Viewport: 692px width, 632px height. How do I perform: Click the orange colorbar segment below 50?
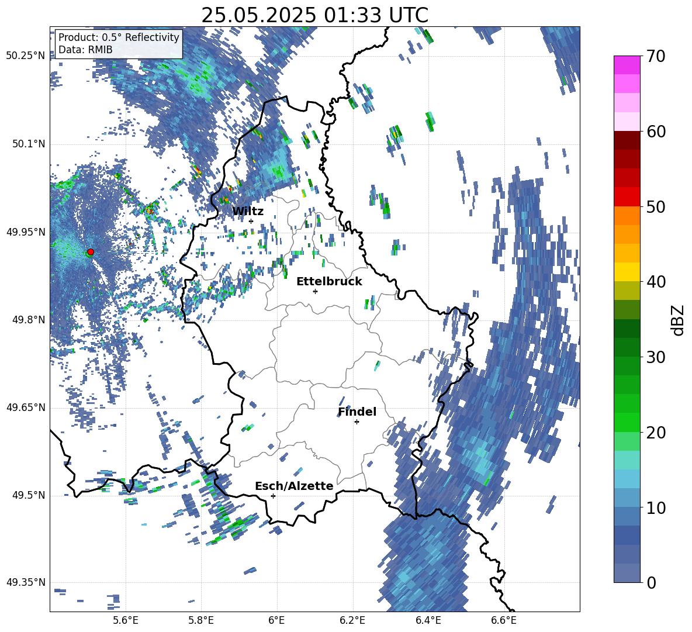(627, 215)
